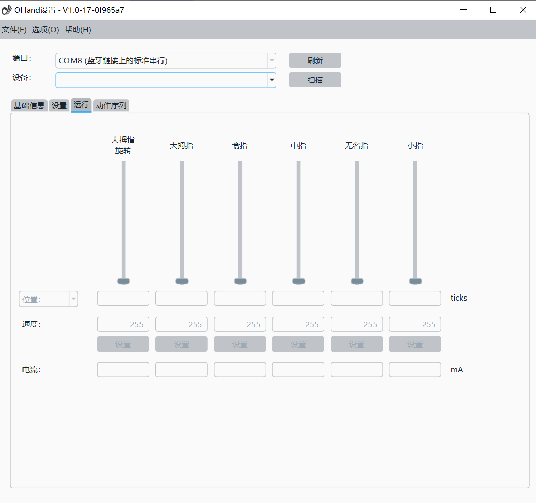
Task: Close the OHand设置 window
Action: tap(523, 10)
